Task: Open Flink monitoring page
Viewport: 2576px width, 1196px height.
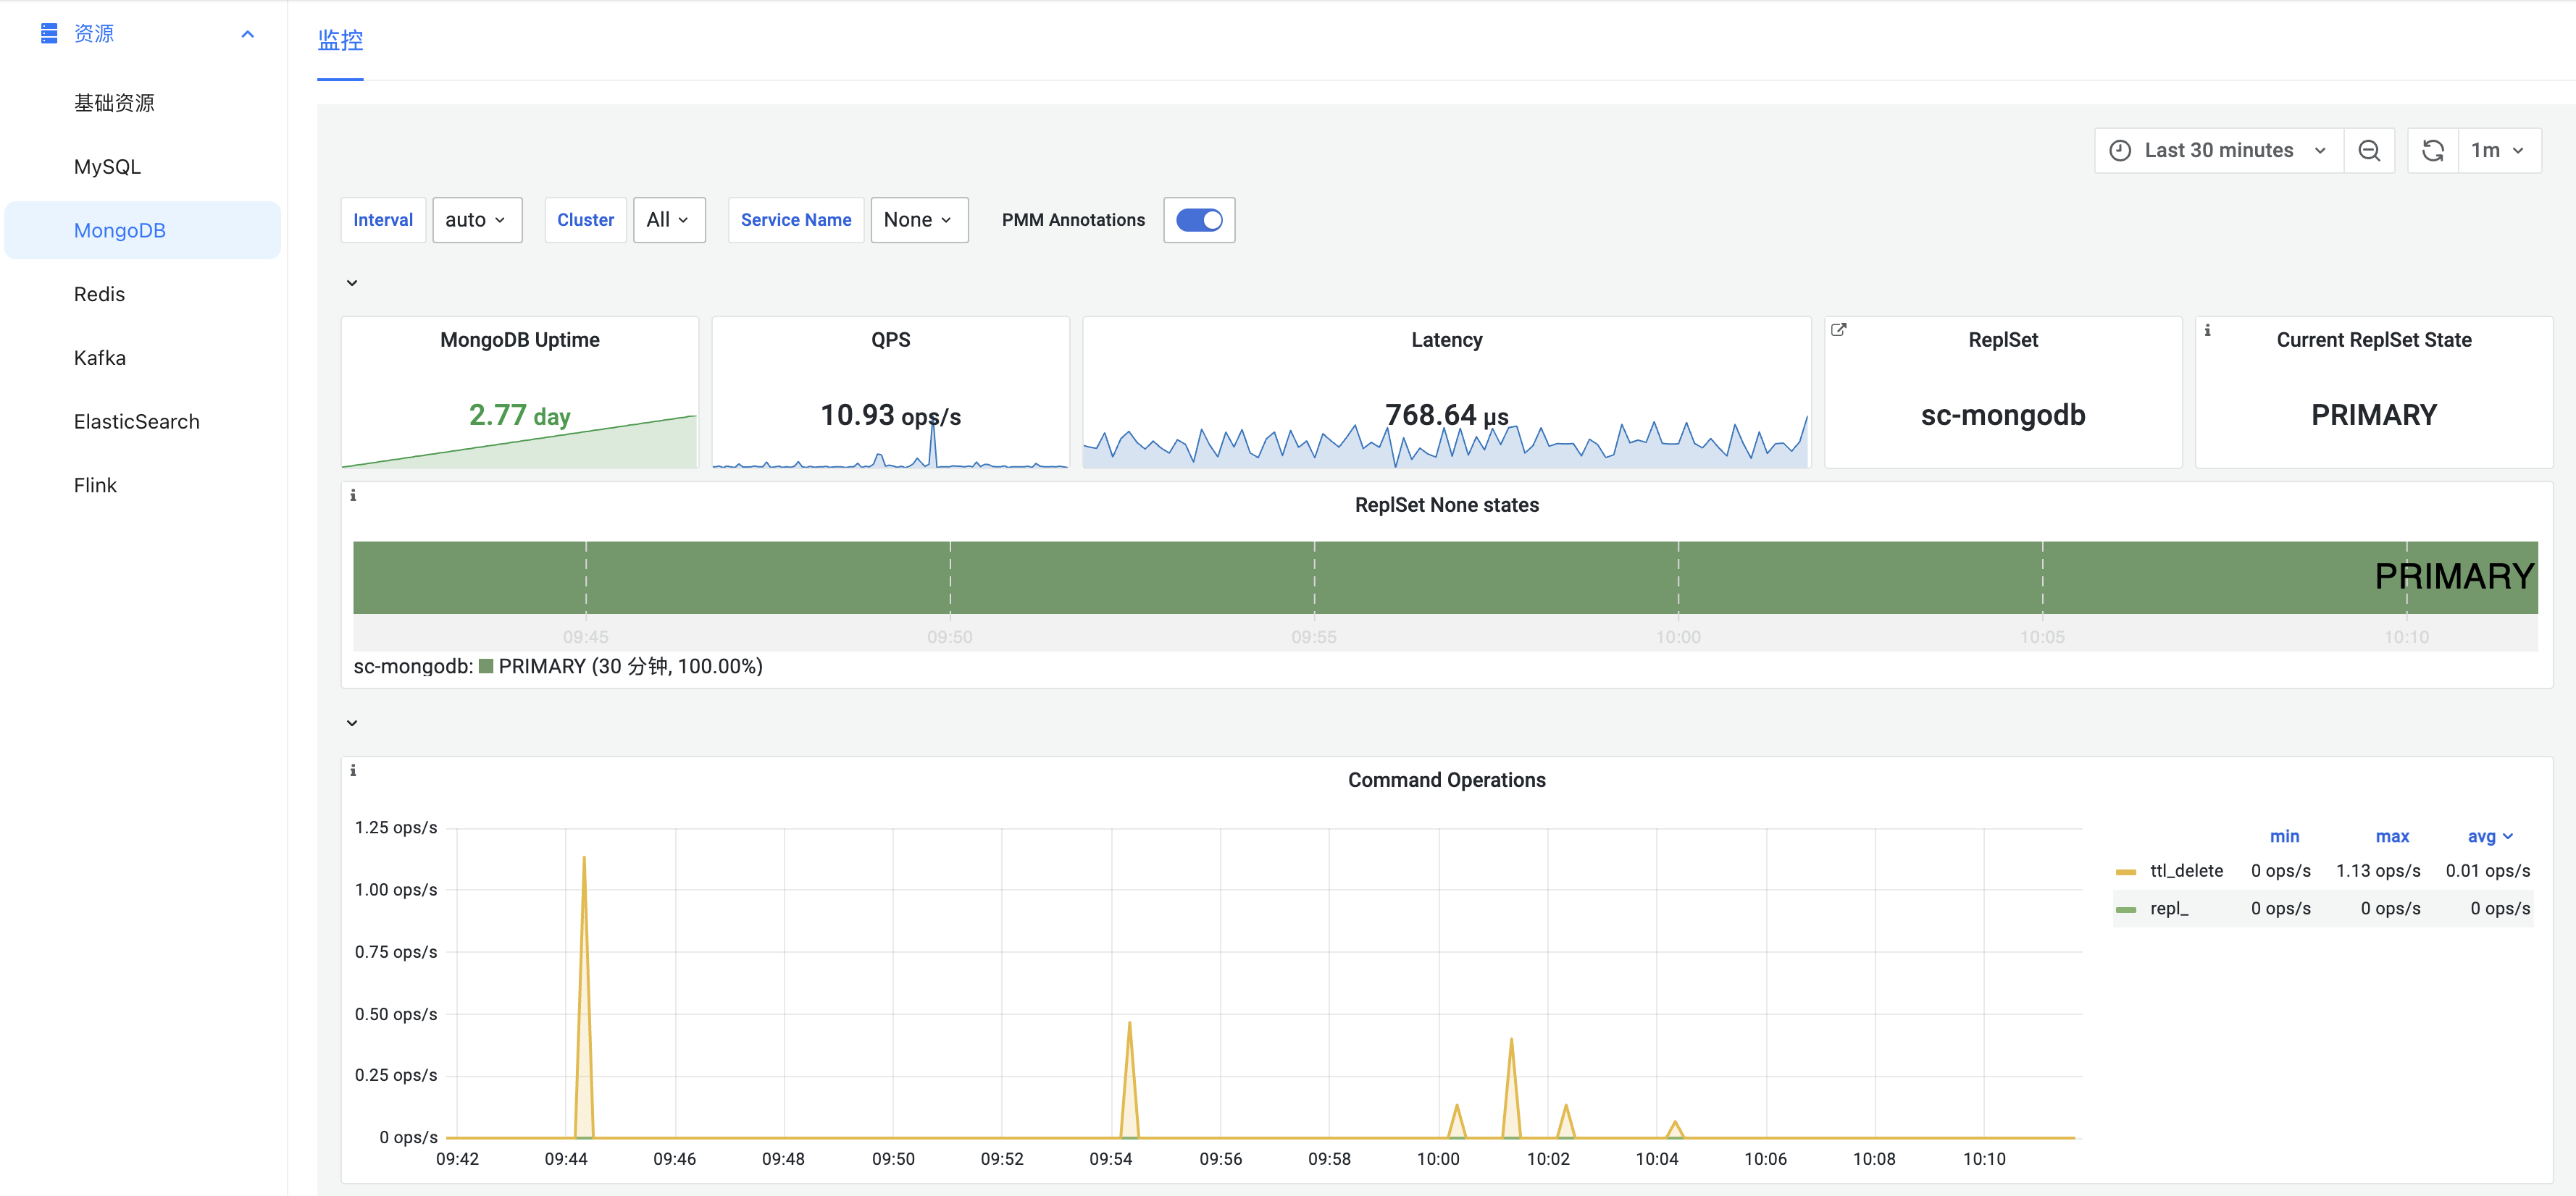Action: tap(95, 486)
